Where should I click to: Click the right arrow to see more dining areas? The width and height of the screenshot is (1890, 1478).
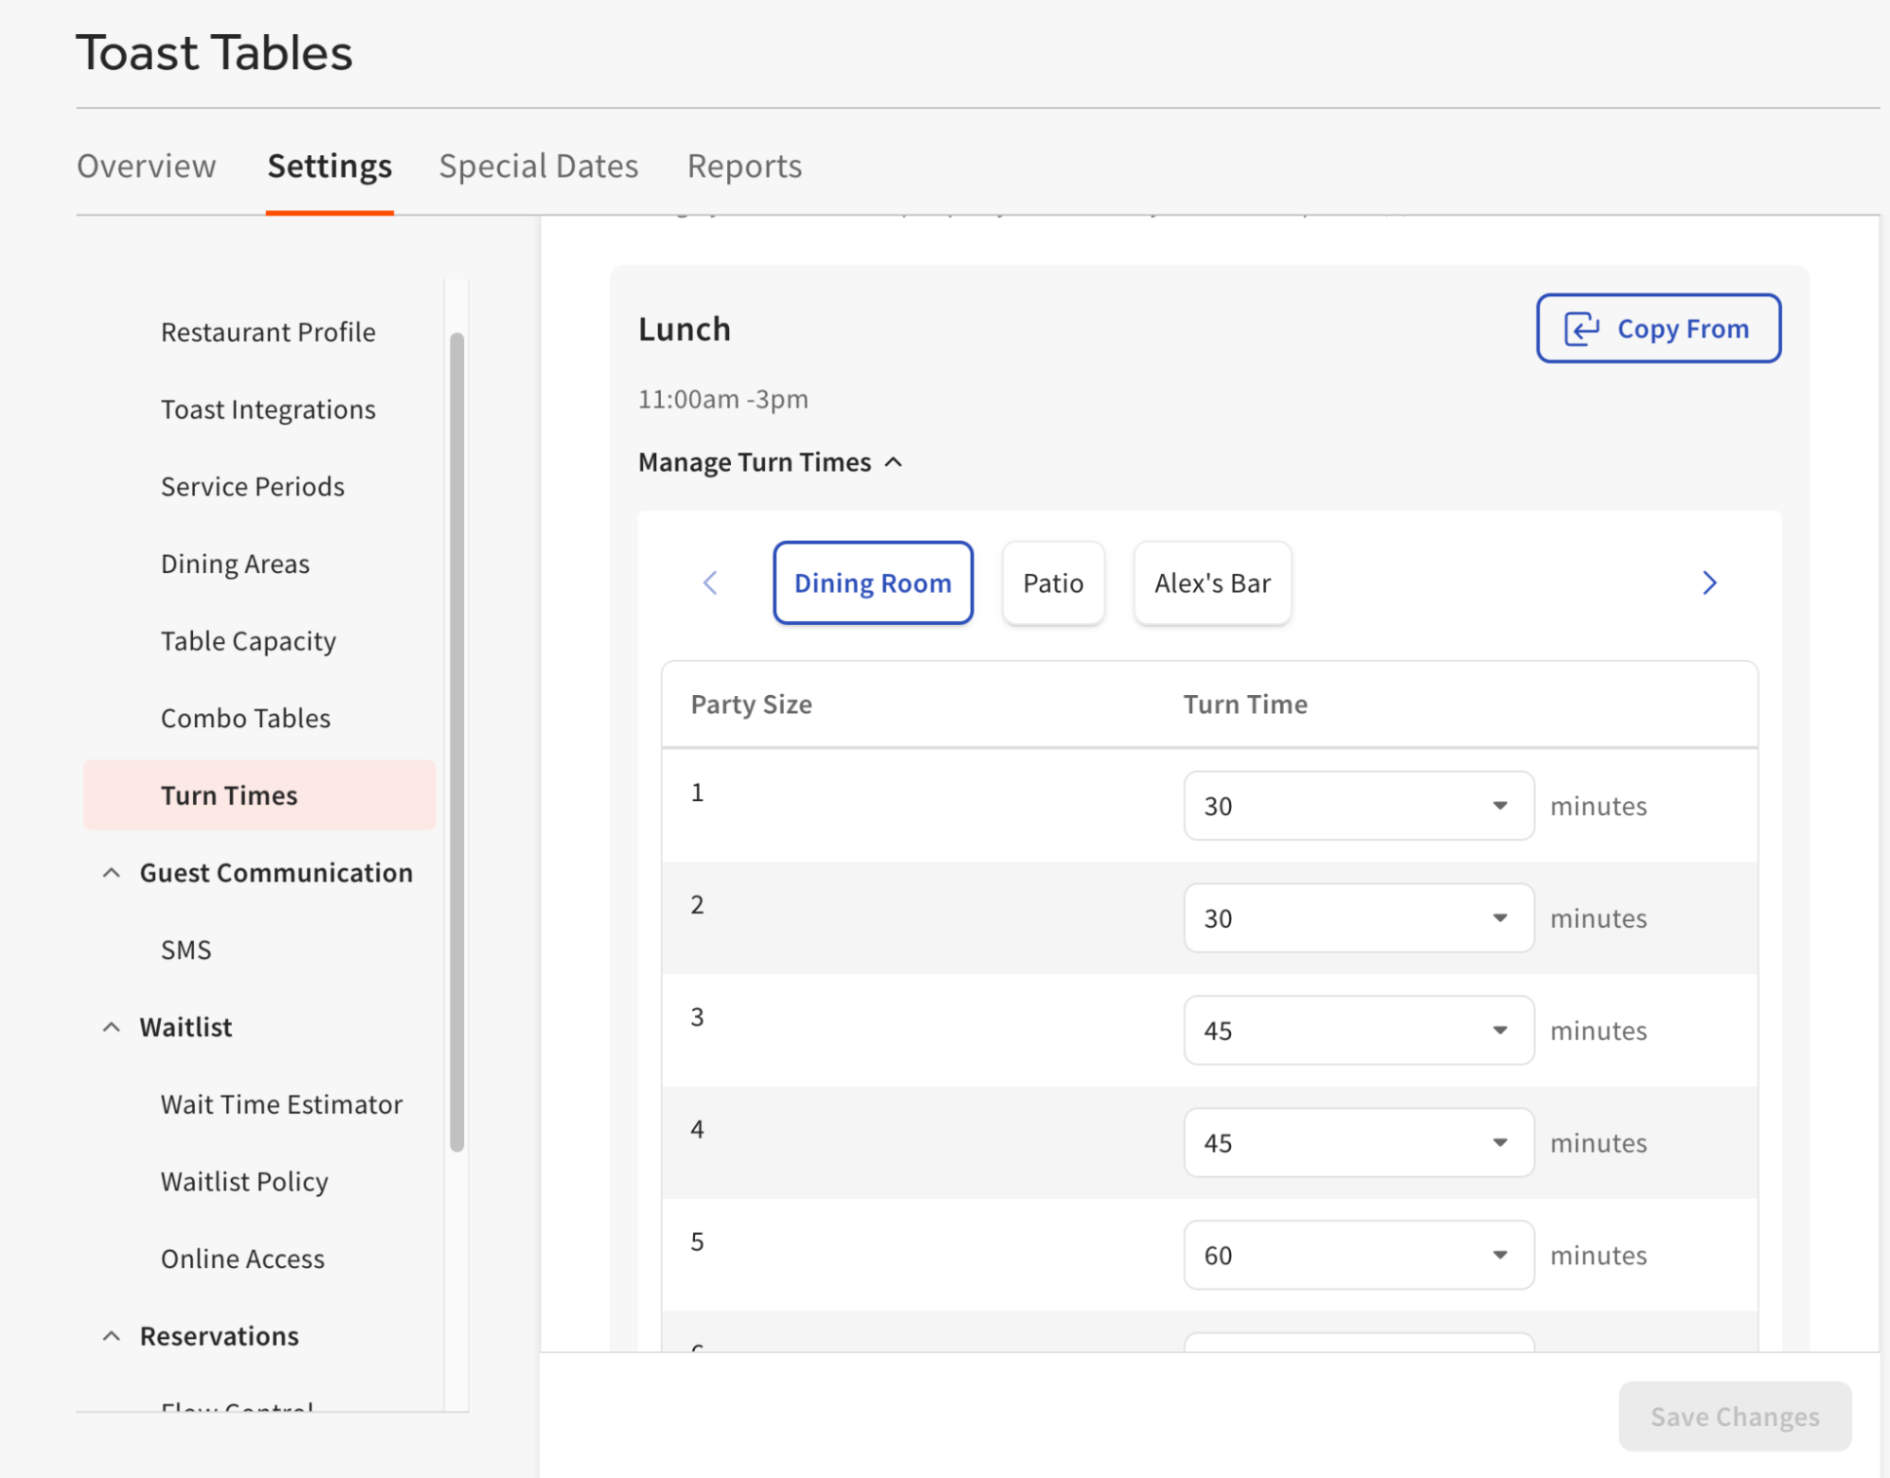pyautogui.click(x=1708, y=583)
